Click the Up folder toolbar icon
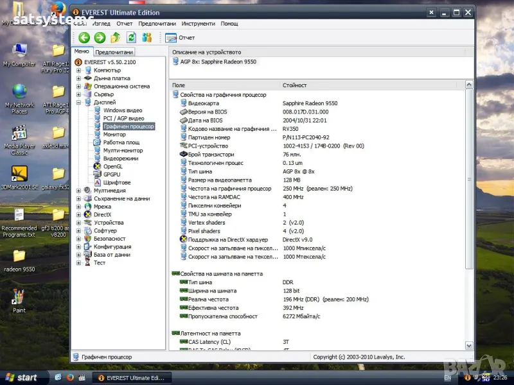 (x=116, y=38)
